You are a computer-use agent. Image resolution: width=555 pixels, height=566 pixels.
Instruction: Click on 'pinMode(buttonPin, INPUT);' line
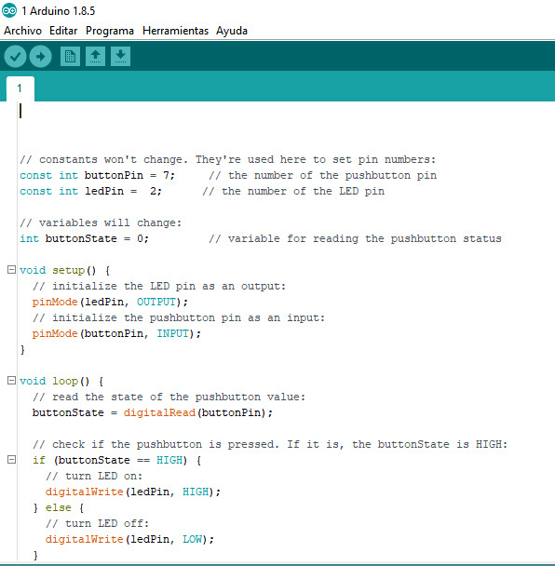click(x=116, y=333)
